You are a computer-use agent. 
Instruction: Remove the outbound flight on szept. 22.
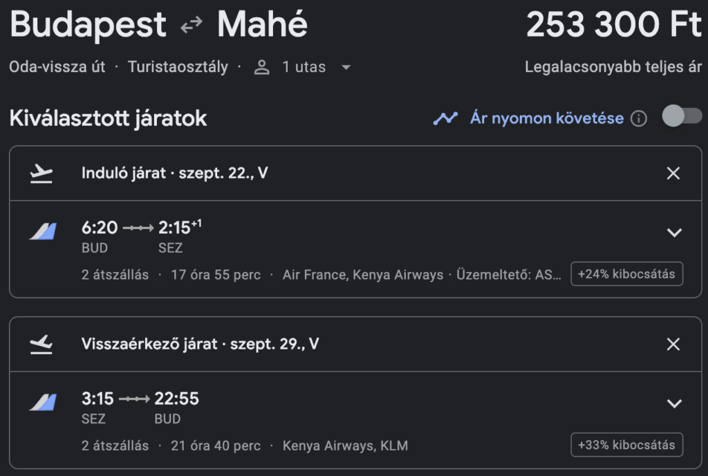coord(673,174)
